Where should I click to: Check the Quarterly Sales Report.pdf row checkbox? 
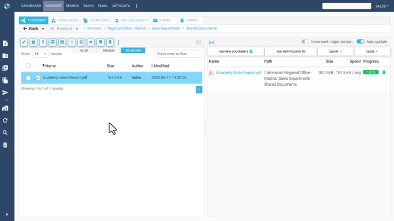28,78
